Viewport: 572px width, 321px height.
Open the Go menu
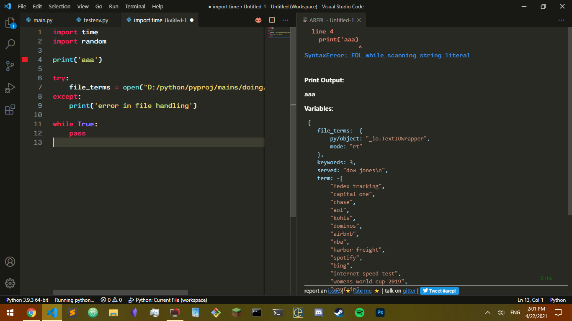[x=99, y=6]
